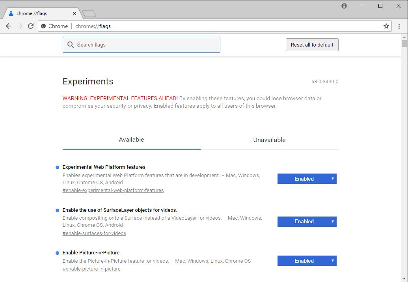This screenshot has width=408, height=282.
Task: Click the version number 68.0.3430.0
Action: [x=325, y=82]
